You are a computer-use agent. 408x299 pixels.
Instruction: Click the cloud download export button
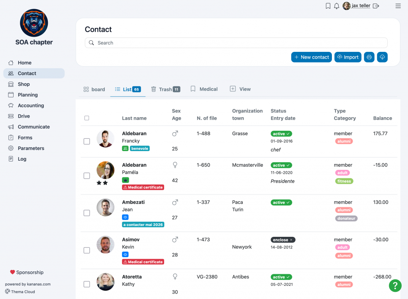pyautogui.click(x=382, y=57)
